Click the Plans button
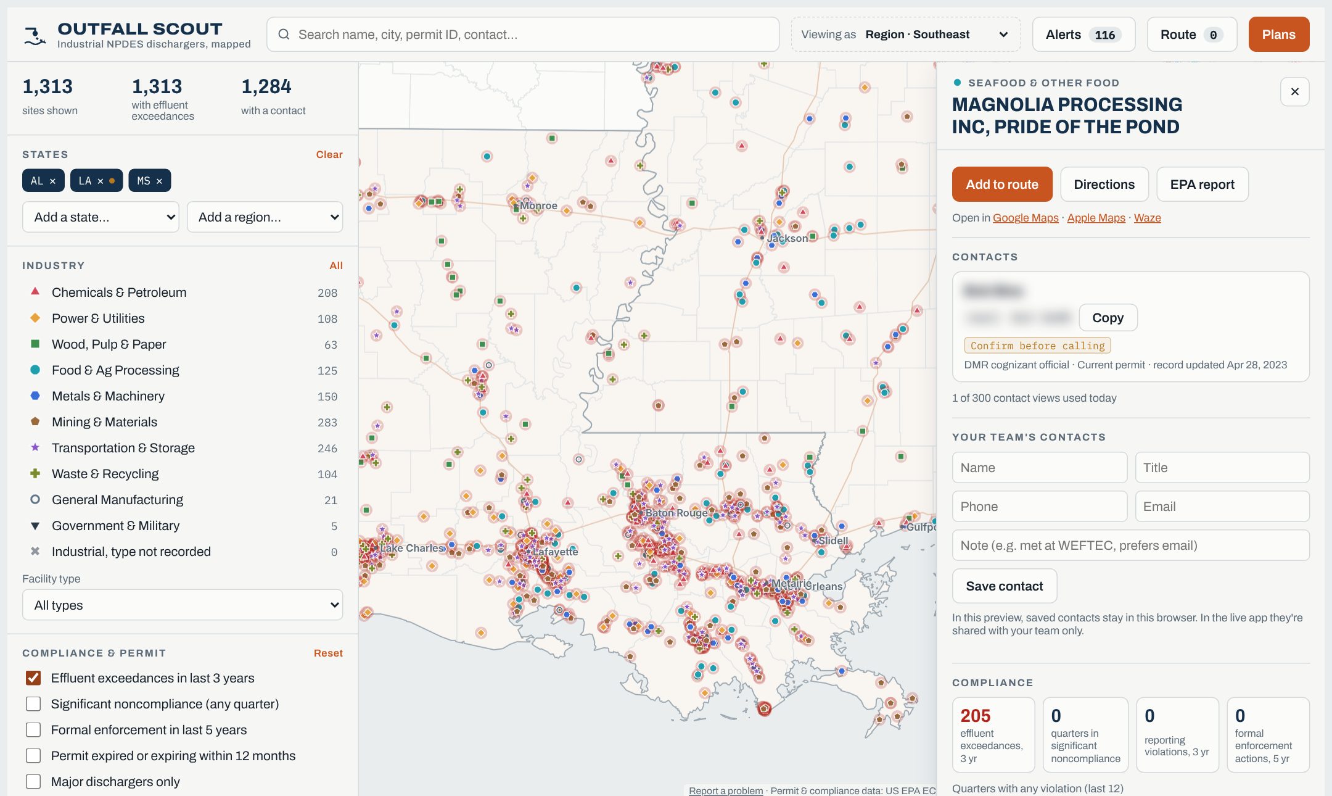This screenshot has height=796, width=1332. coord(1279,35)
